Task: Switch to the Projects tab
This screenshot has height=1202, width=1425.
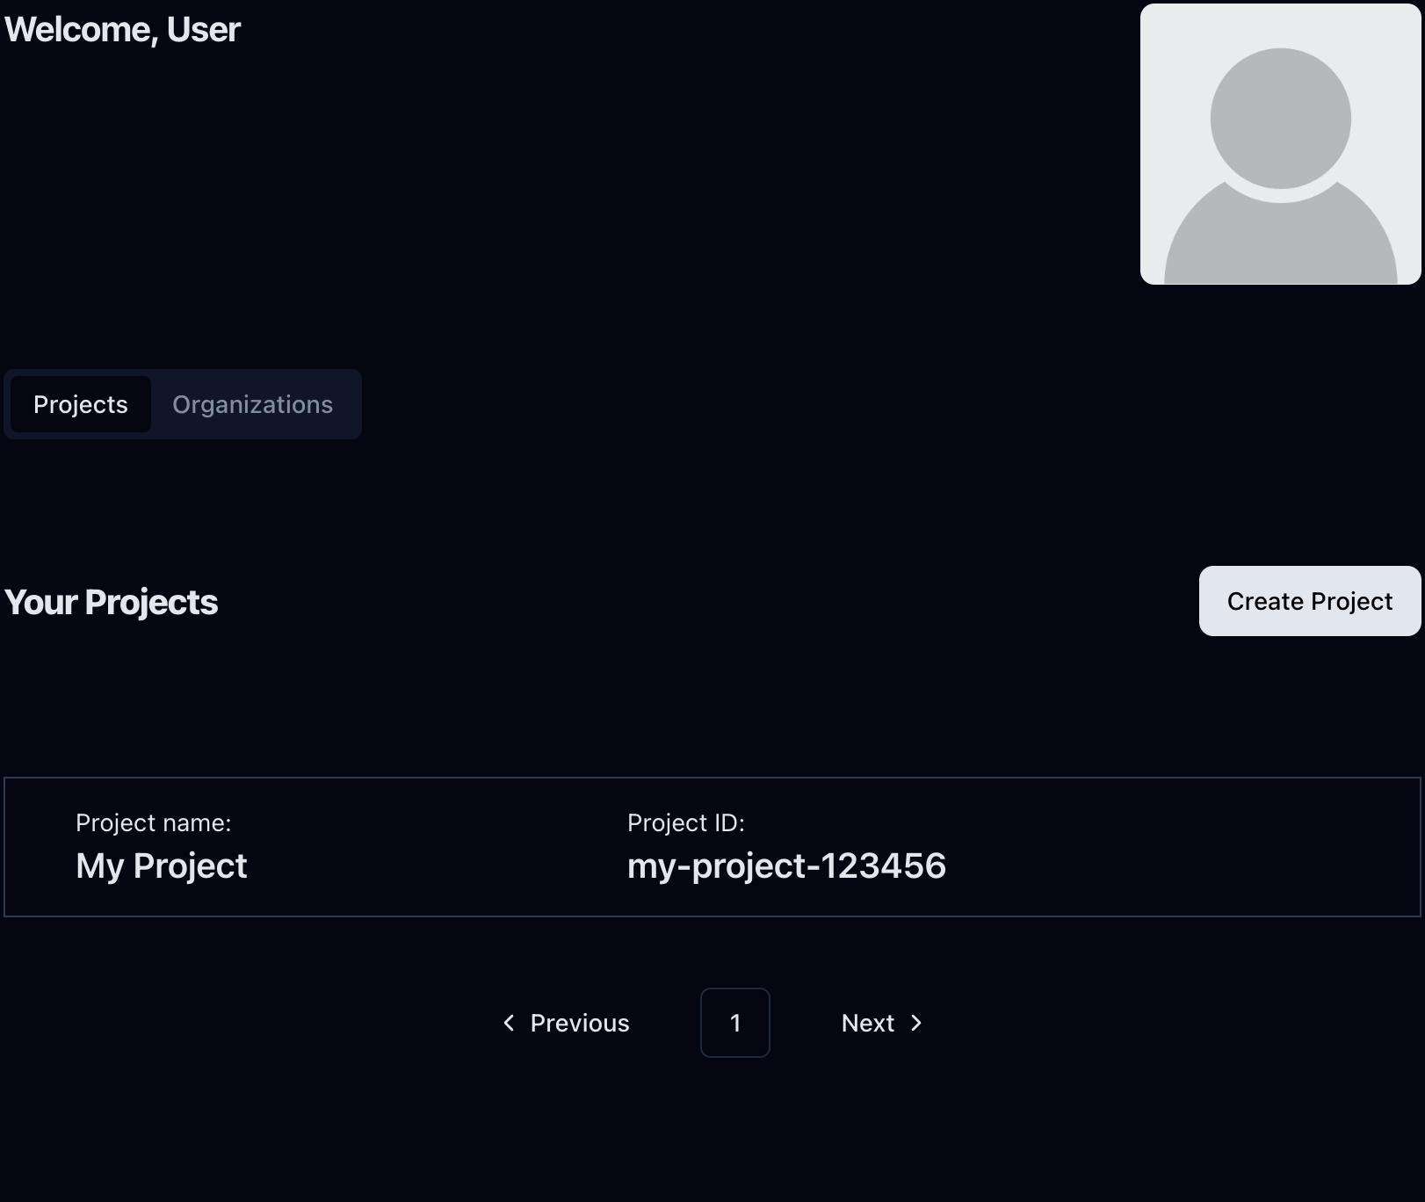Action: (80, 404)
